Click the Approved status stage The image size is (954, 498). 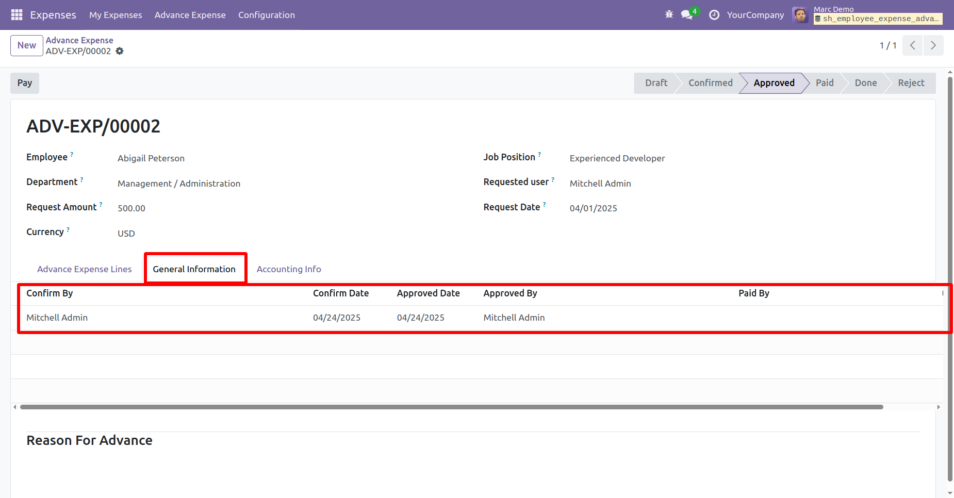(x=774, y=83)
